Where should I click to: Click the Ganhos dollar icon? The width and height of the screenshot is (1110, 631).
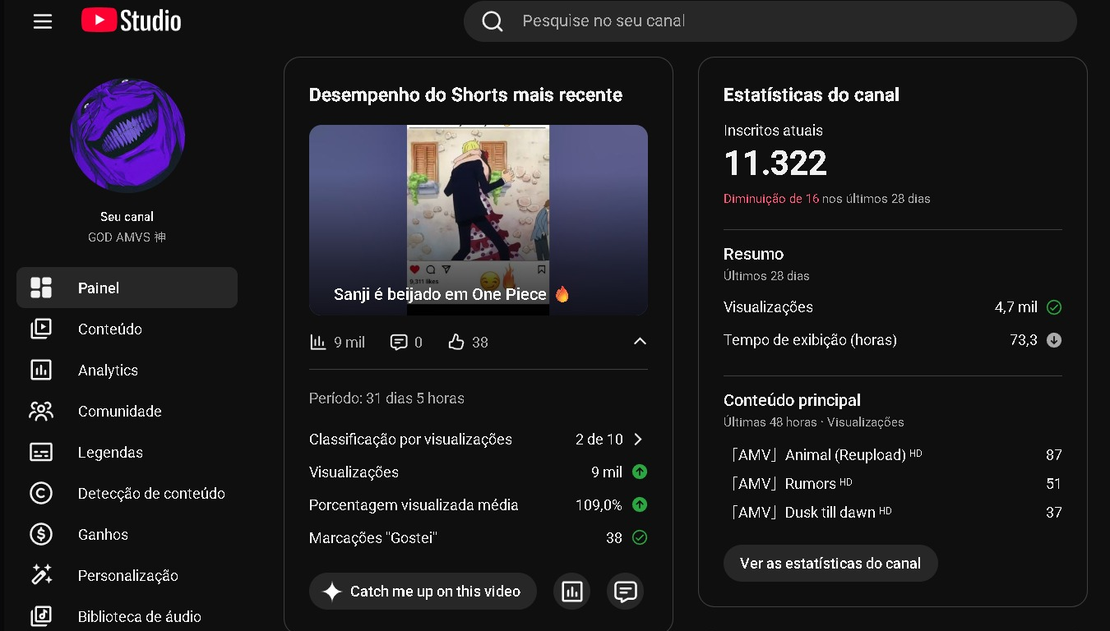[x=41, y=534]
